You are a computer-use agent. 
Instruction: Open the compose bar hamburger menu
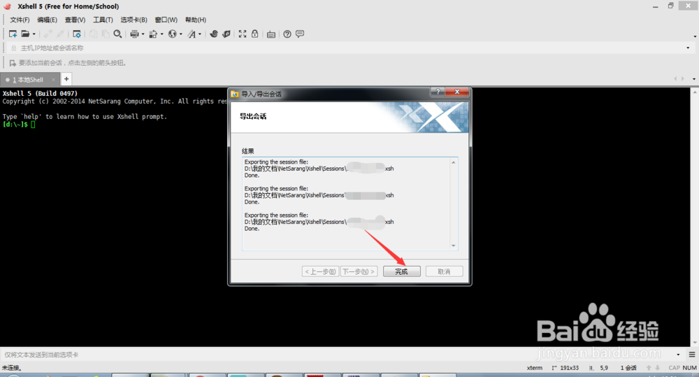pos(692,355)
